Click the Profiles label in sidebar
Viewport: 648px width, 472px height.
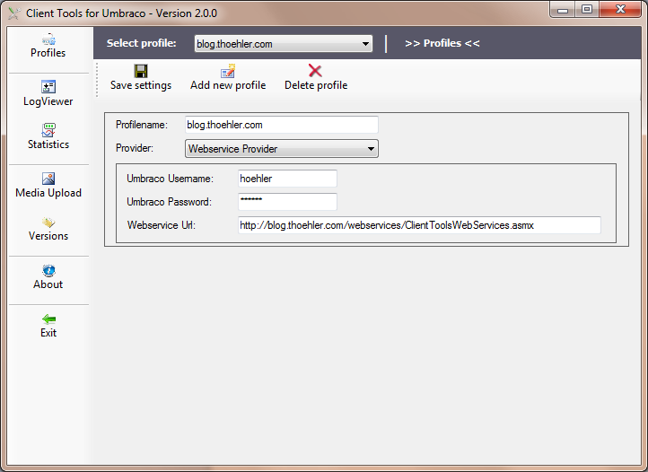(x=48, y=53)
